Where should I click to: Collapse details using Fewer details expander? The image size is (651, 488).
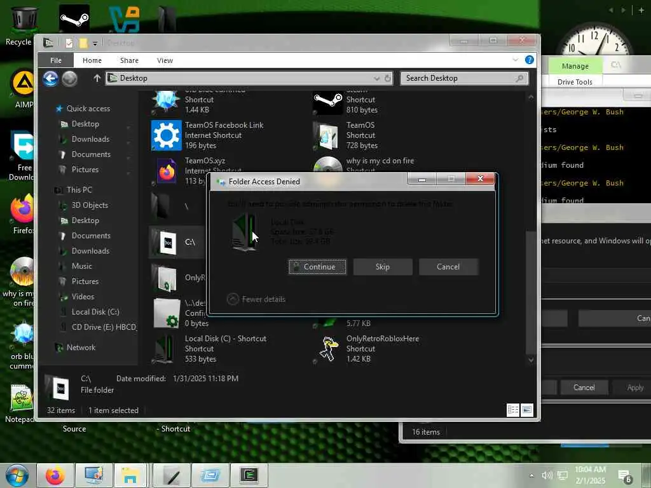pyautogui.click(x=256, y=299)
